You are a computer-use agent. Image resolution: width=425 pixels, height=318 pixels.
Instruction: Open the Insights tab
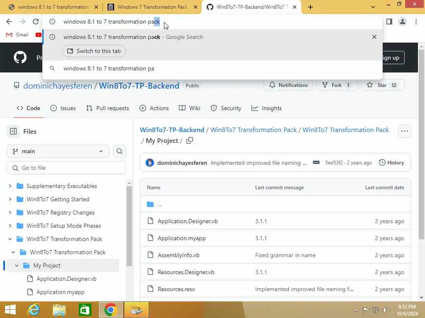point(266,108)
